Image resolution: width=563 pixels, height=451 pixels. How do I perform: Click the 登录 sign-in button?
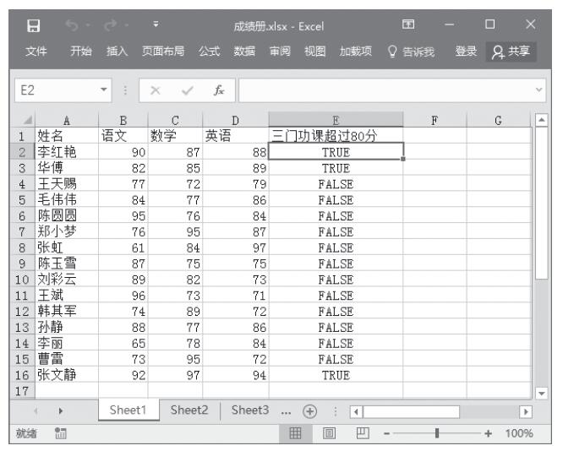[x=466, y=52]
